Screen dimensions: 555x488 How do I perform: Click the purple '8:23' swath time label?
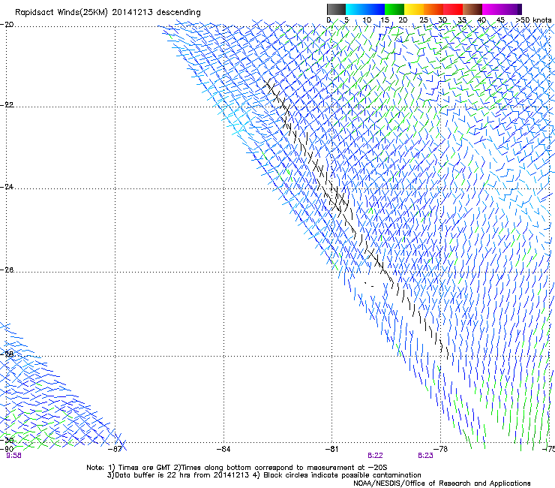[x=425, y=456]
